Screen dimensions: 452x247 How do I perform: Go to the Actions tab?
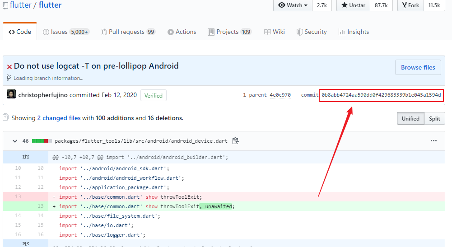click(182, 32)
